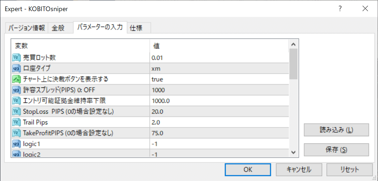The height and width of the screenshot is (181, 378).
Task: Switch to the 全般 tab
Action: pyautogui.click(x=58, y=28)
